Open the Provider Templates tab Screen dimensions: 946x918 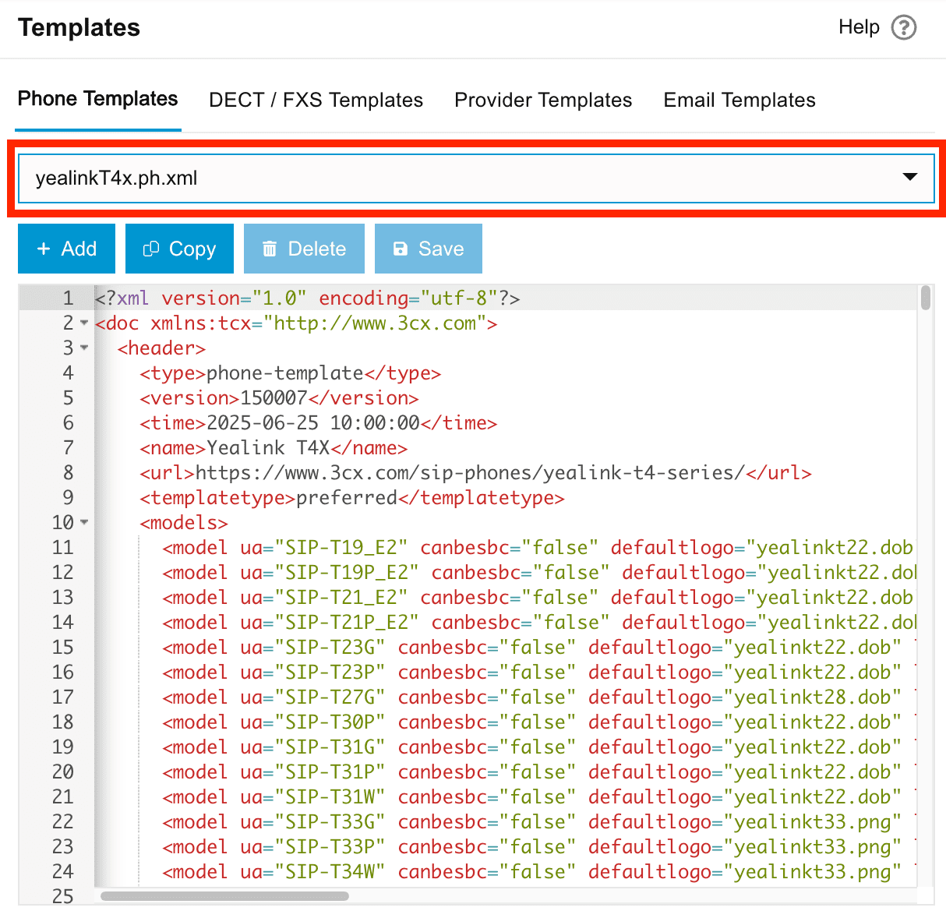click(x=543, y=100)
